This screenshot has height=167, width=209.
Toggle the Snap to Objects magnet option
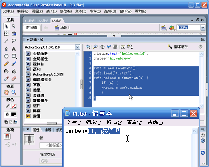point(7,136)
